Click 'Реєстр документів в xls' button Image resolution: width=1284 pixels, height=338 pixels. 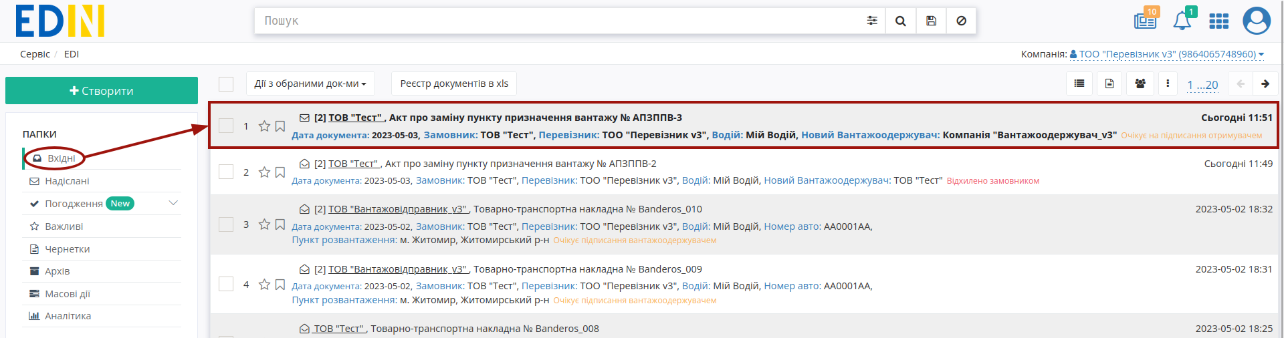(x=454, y=83)
